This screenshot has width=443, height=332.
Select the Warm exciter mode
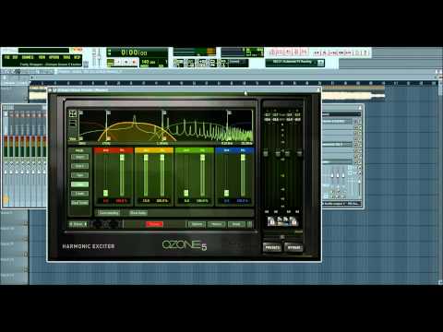pos(79,157)
